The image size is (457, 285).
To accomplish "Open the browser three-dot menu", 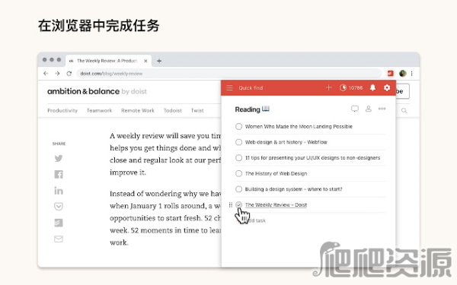I will tap(412, 74).
